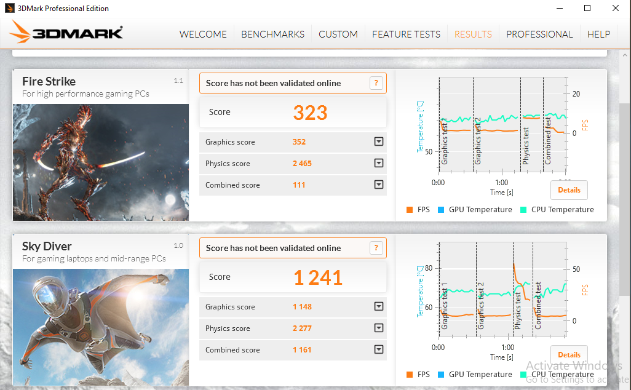Go to the Welcome tab
This screenshot has height=390, width=631.
(x=203, y=34)
